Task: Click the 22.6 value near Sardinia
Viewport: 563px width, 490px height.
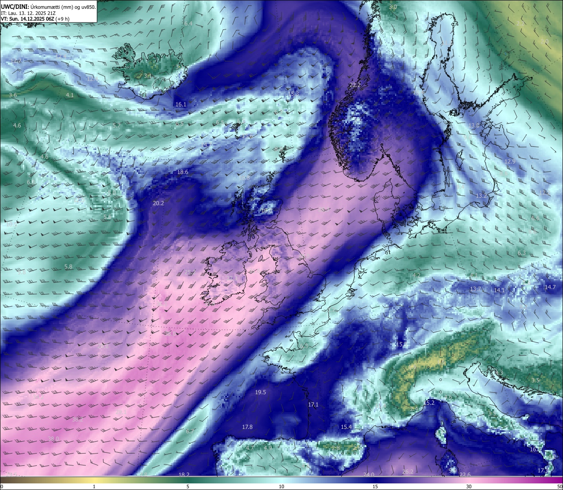Action: point(465,475)
